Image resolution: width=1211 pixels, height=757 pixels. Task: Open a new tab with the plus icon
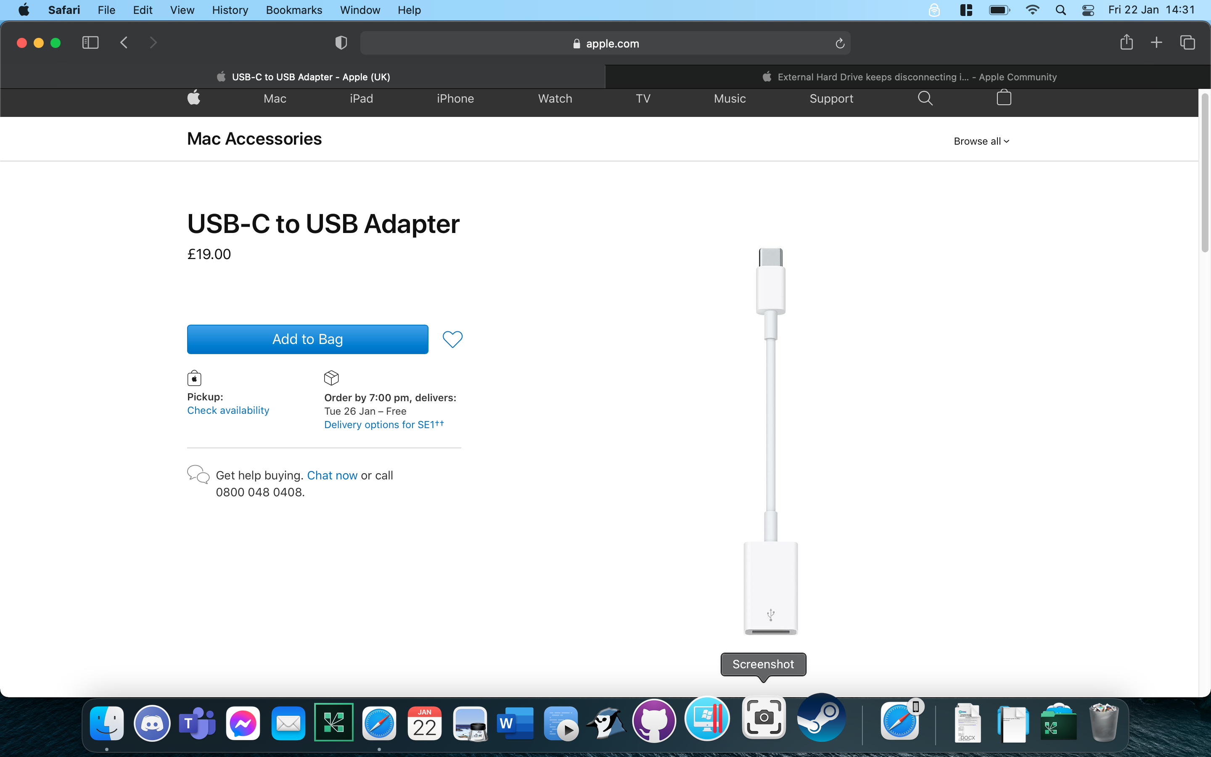(1156, 42)
